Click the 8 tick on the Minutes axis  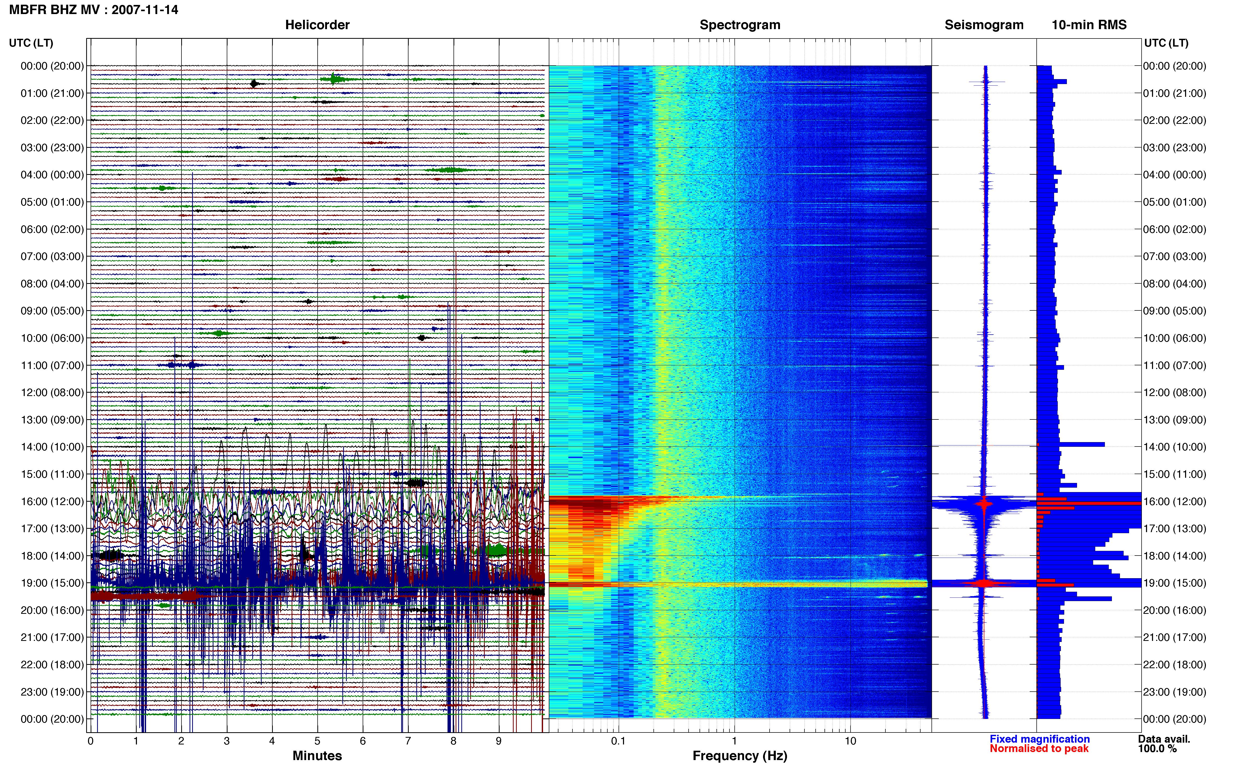coord(454,741)
